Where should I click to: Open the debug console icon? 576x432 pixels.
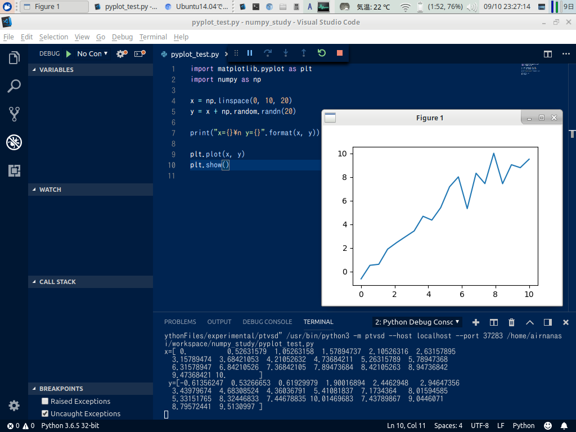pos(140,54)
